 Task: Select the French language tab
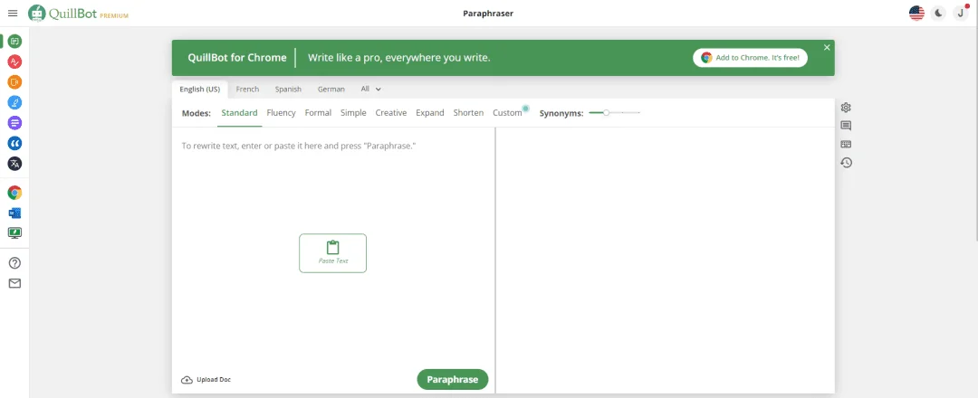click(247, 89)
